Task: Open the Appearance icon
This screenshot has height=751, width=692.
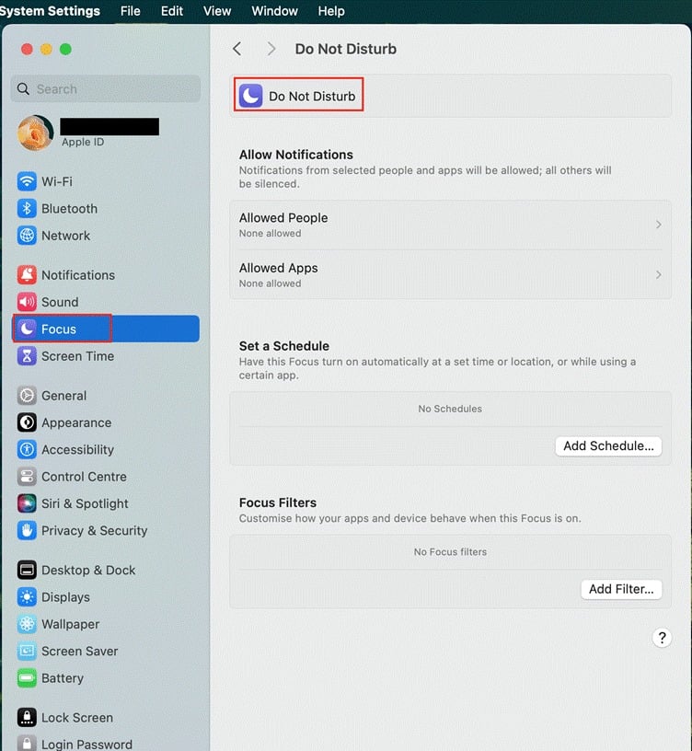Action: [x=27, y=422]
